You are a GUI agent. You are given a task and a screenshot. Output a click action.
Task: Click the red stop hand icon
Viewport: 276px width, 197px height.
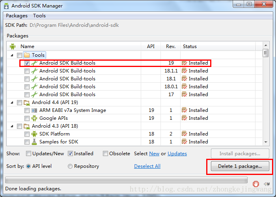[x=256, y=184]
